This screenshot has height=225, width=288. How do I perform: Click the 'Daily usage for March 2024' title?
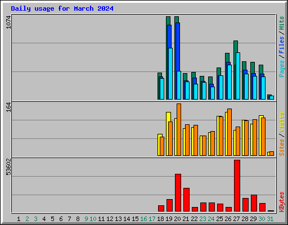pyautogui.click(x=62, y=8)
